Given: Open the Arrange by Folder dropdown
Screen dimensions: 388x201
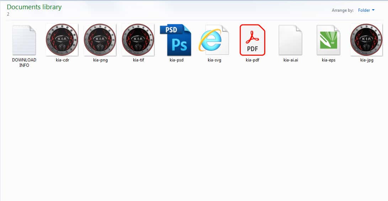Looking at the screenshot, I should tap(366, 10).
